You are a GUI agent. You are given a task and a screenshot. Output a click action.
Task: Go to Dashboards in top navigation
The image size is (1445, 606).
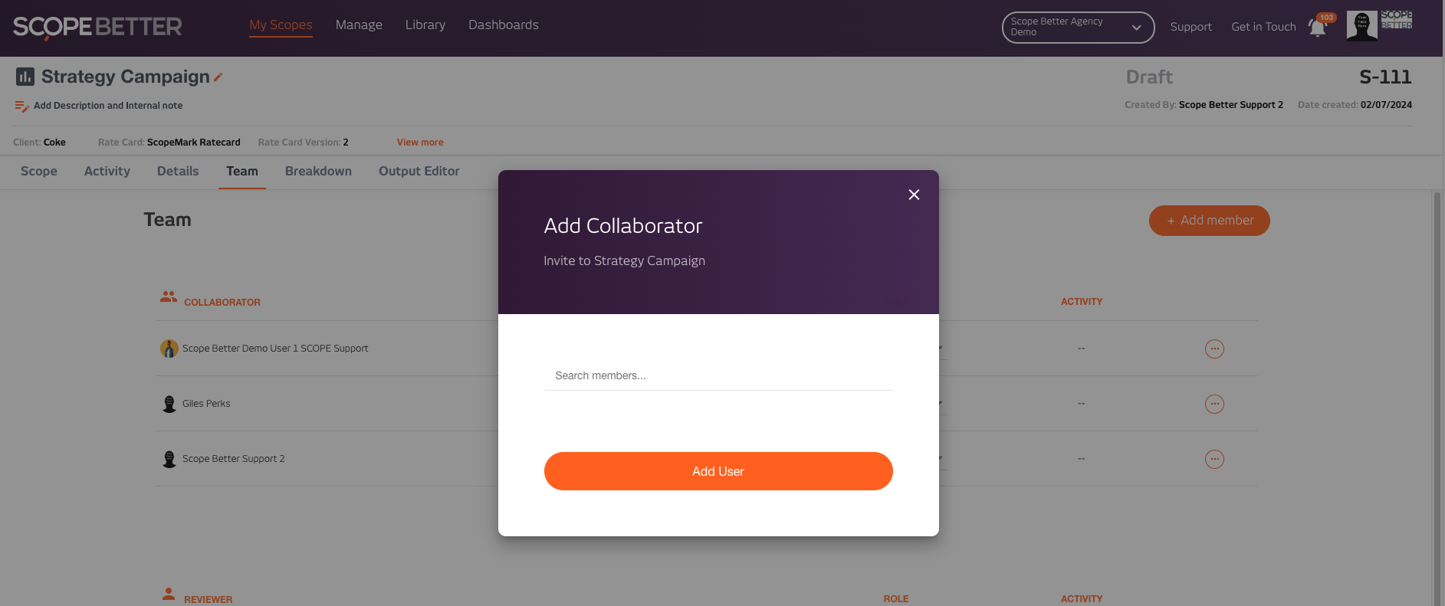503,25
